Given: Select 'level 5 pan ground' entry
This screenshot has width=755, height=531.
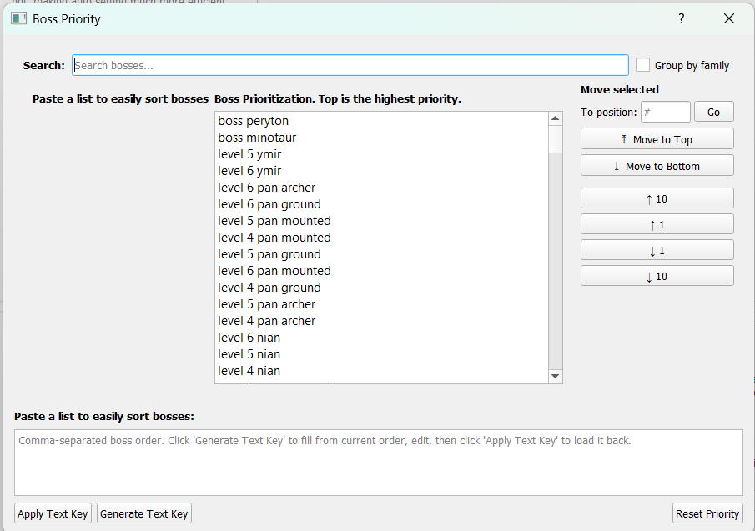Looking at the screenshot, I should click(x=382, y=254).
